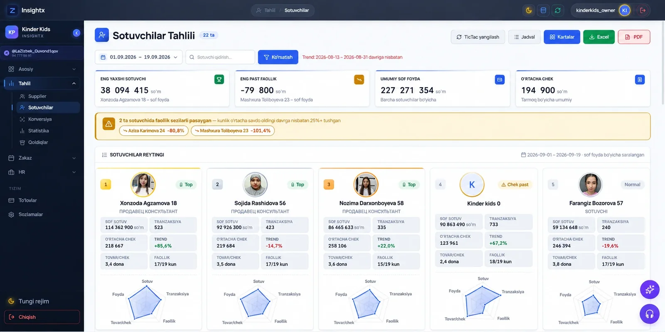Click the @LaZizbek_Ouvond1qov account row
Viewport: 665px width, 332px height.
pos(42,53)
